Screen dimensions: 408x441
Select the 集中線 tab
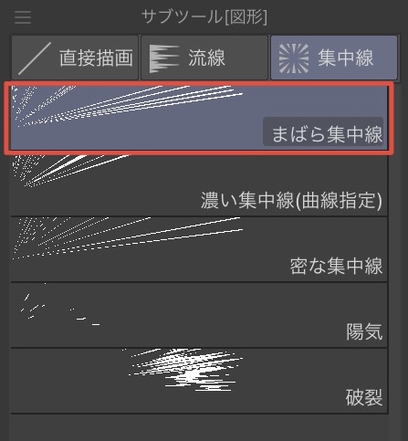(334, 58)
